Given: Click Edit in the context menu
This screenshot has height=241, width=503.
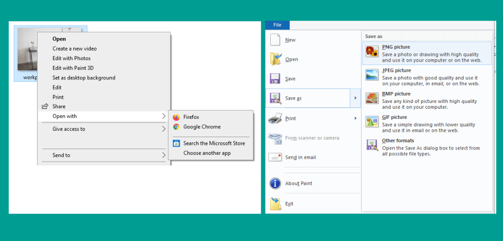Looking at the screenshot, I should tap(57, 87).
